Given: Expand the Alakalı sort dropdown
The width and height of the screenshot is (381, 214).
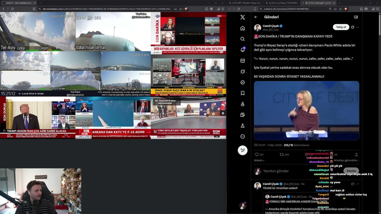Looking at the screenshot, I should (x=259, y=160).
